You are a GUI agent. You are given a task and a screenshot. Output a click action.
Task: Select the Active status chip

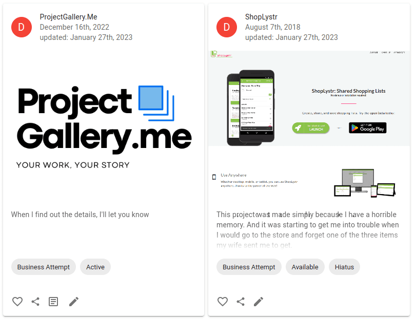coord(95,267)
